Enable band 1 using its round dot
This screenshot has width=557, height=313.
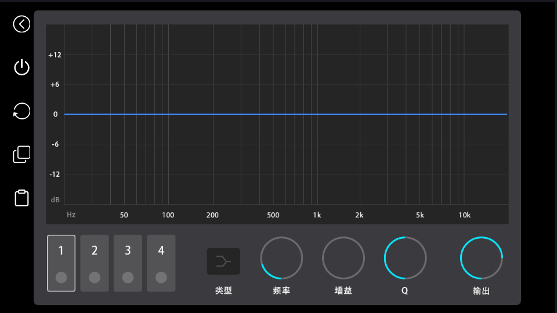point(61,278)
